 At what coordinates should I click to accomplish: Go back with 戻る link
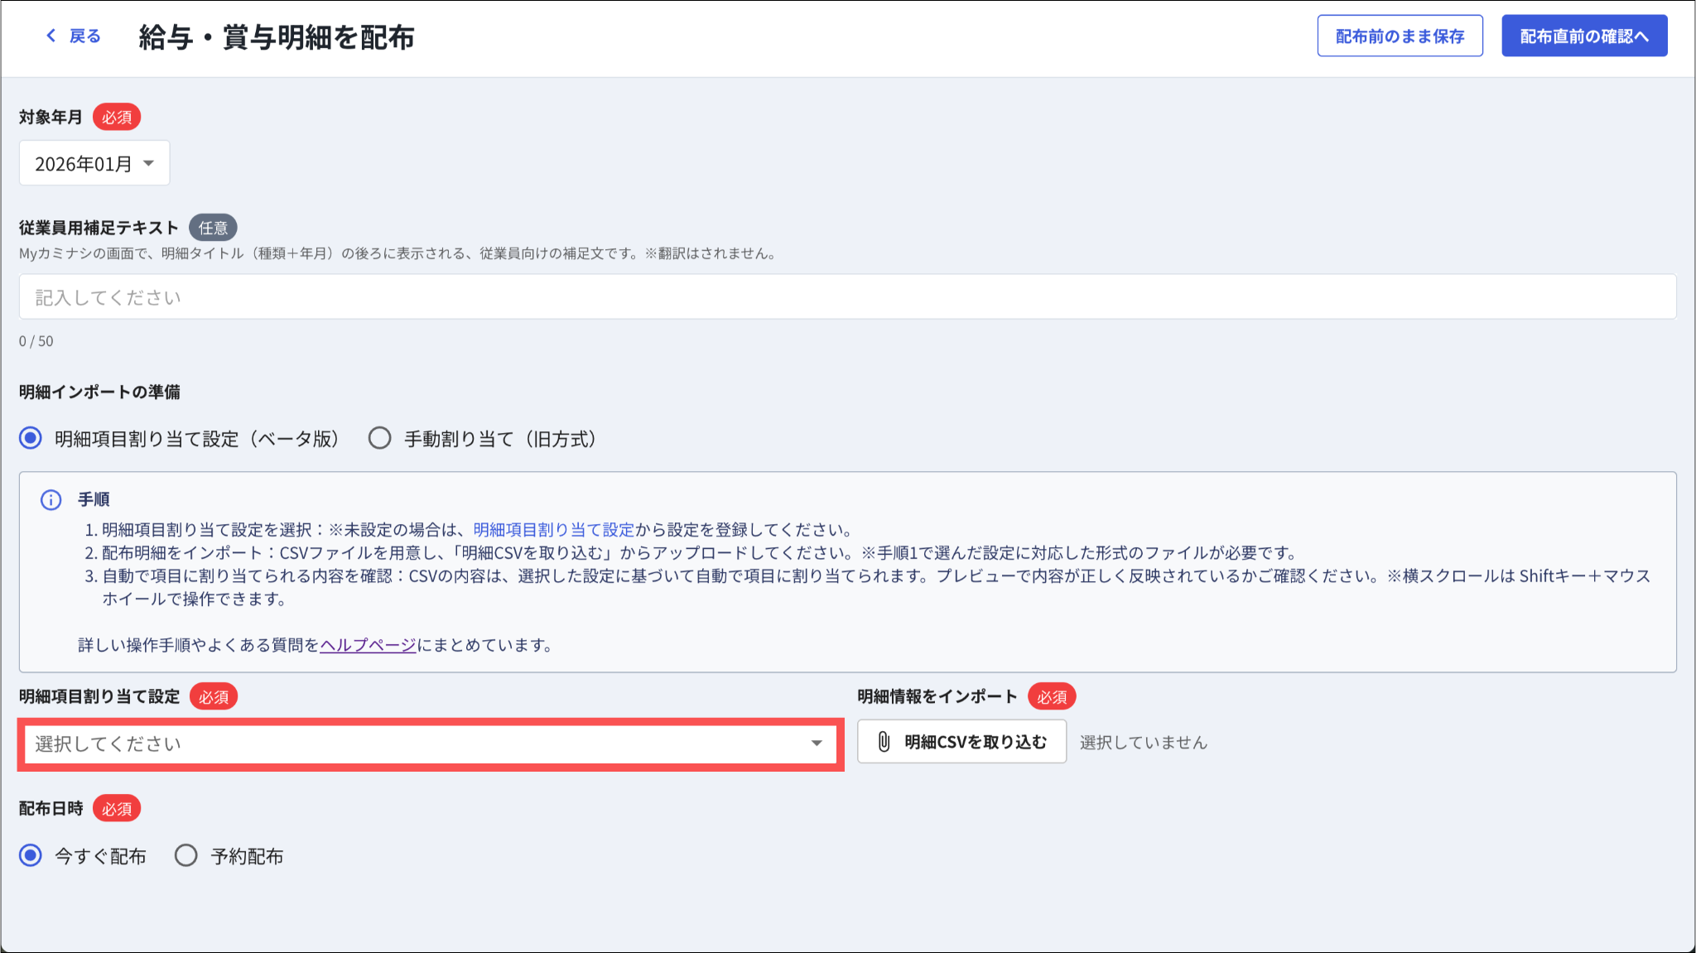(84, 36)
